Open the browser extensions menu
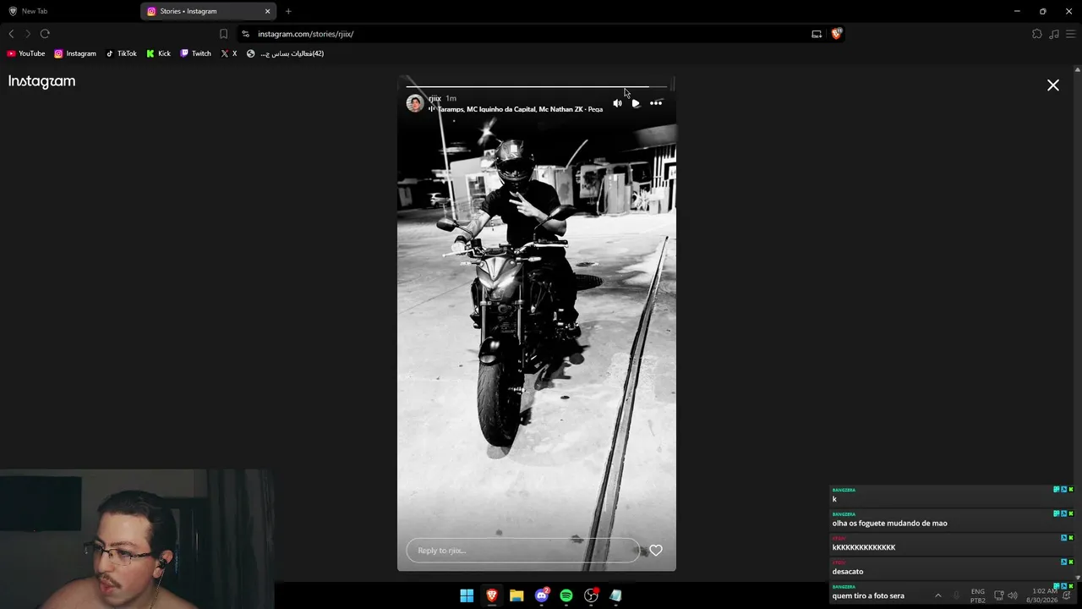1082x609 pixels. 1037,34
